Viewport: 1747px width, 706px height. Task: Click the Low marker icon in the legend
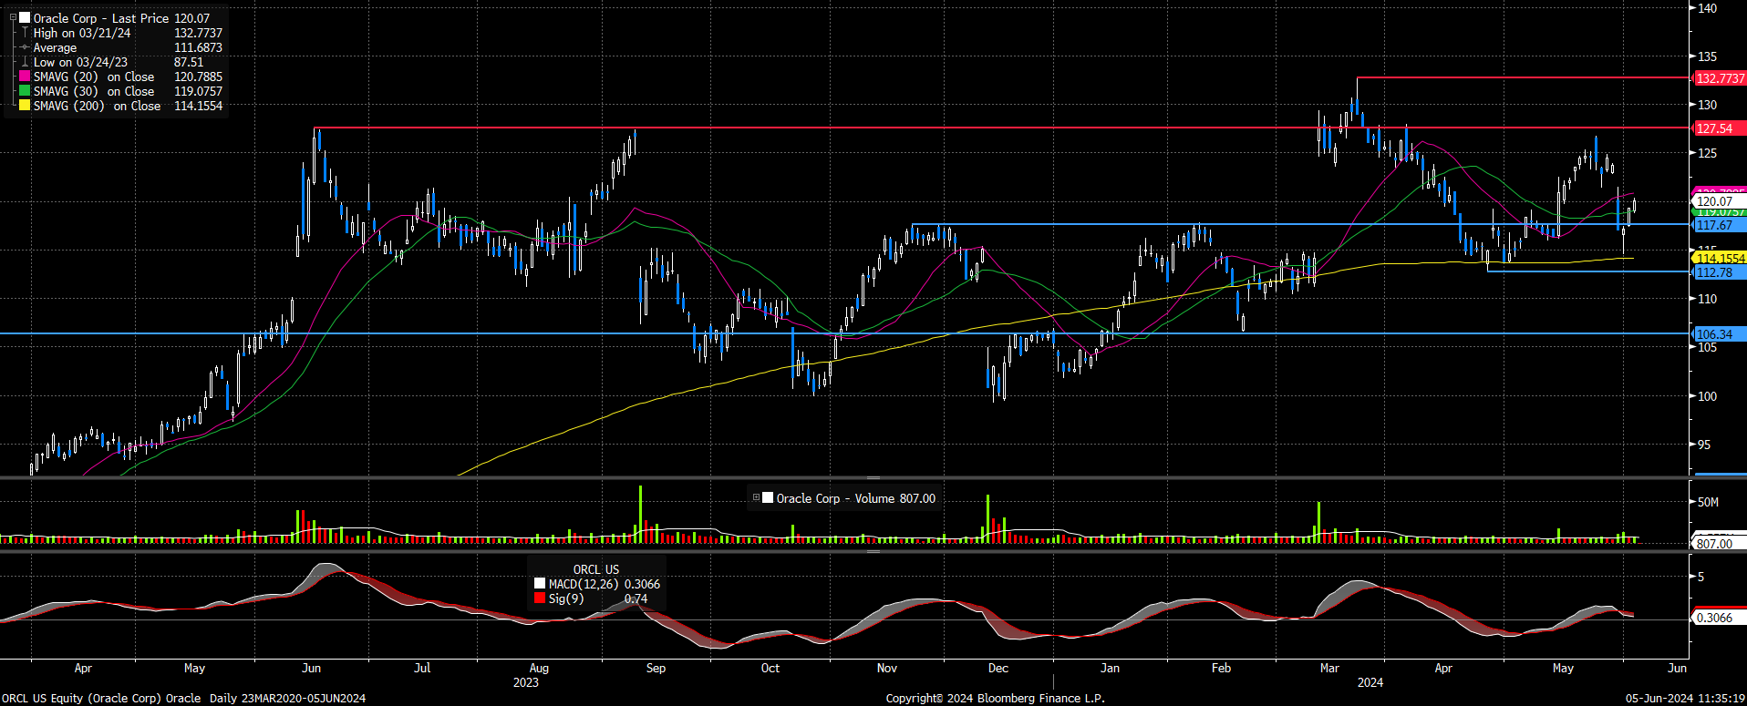click(x=25, y=62)
